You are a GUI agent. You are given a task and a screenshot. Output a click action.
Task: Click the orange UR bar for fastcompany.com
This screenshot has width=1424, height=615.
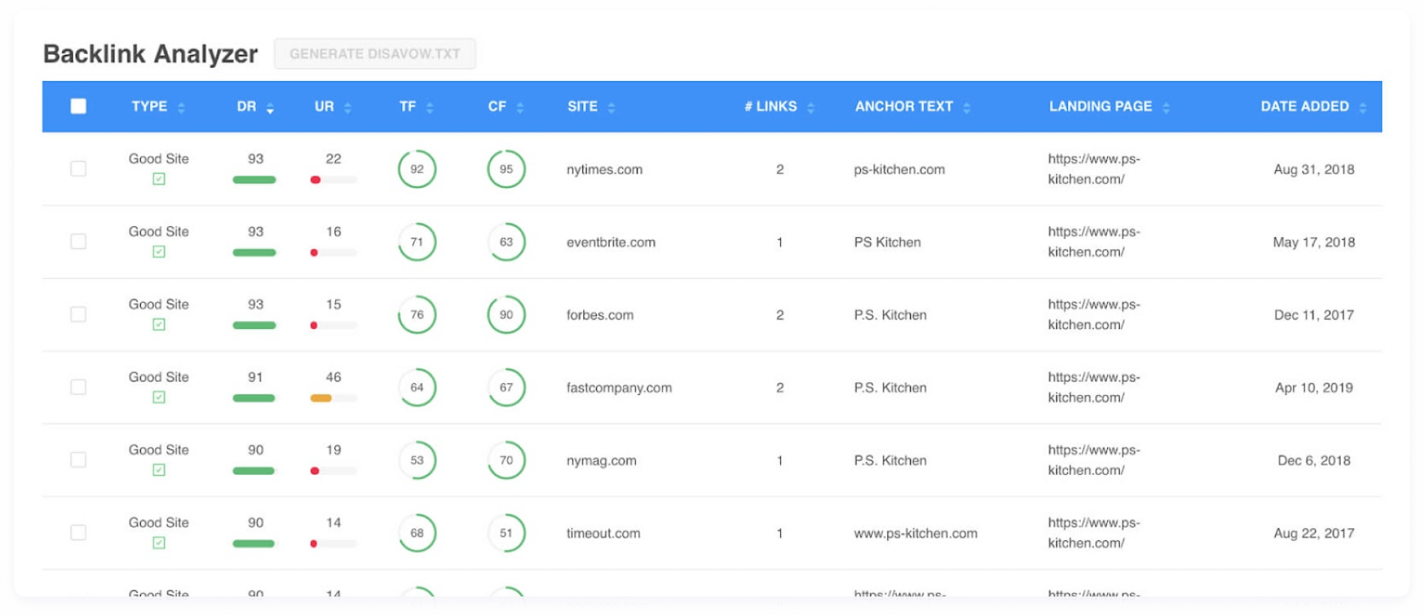click(321, 398)
